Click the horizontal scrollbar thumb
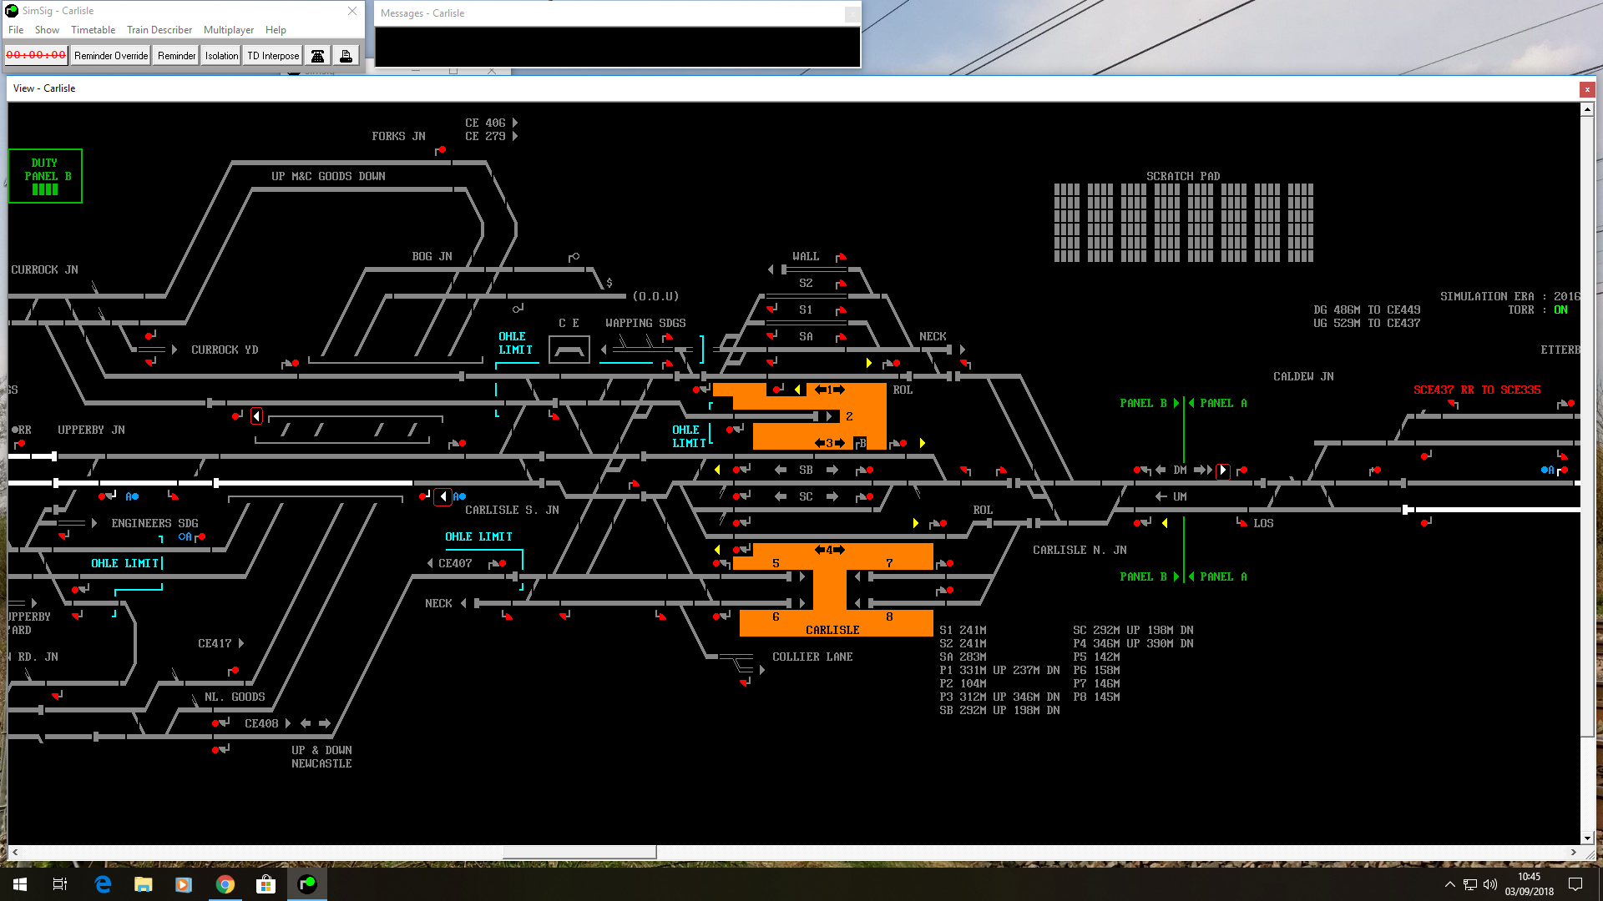This screenshot has height=901, width=1603. coord(579,853)
